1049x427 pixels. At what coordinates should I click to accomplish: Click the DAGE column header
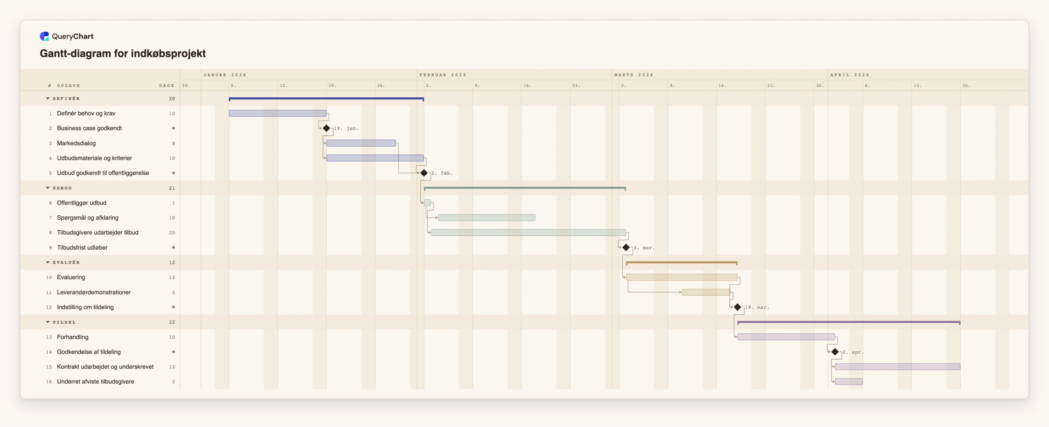(x=167, y=86)
